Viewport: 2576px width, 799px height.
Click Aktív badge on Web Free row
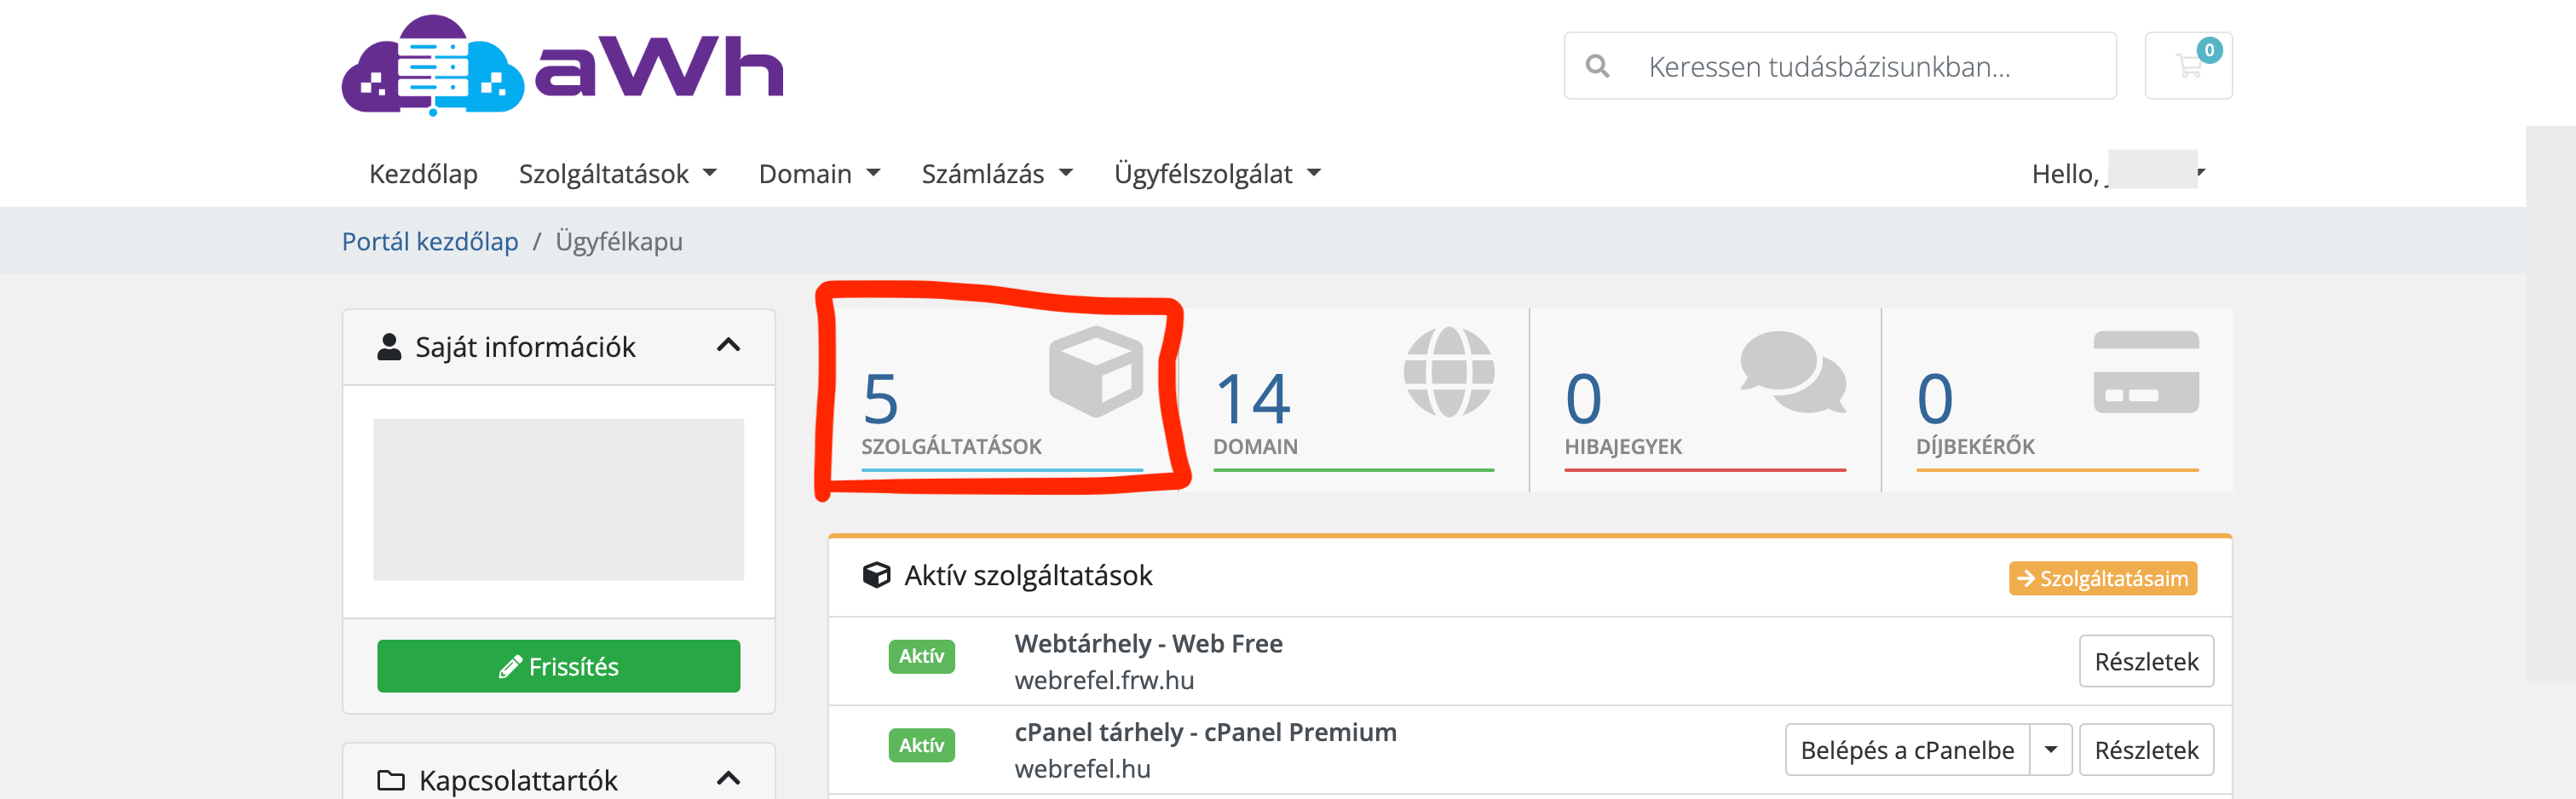921,656
